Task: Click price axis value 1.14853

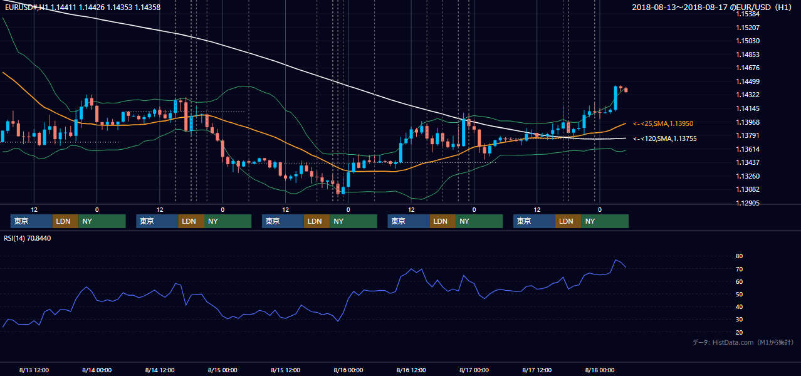Action: point(748,55)
